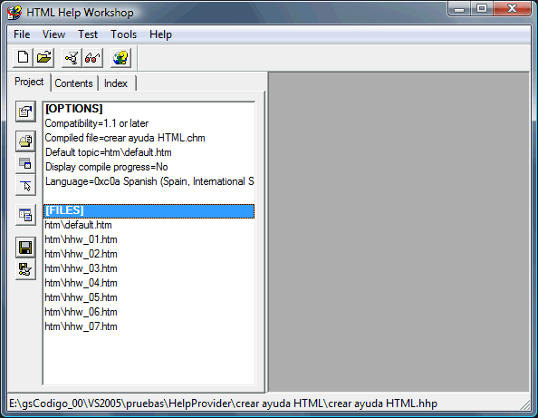Click the New file toolbar icon

point(23,57)
